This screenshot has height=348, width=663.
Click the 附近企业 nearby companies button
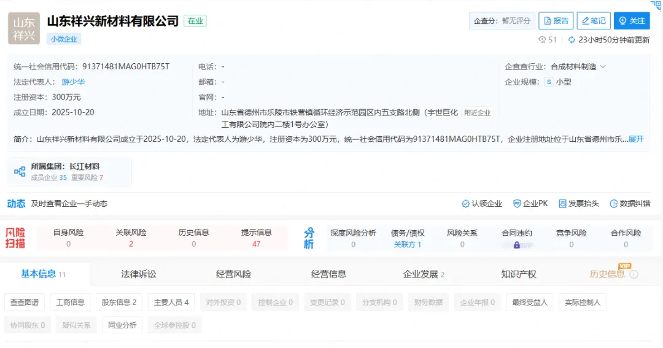pos(478,112)
